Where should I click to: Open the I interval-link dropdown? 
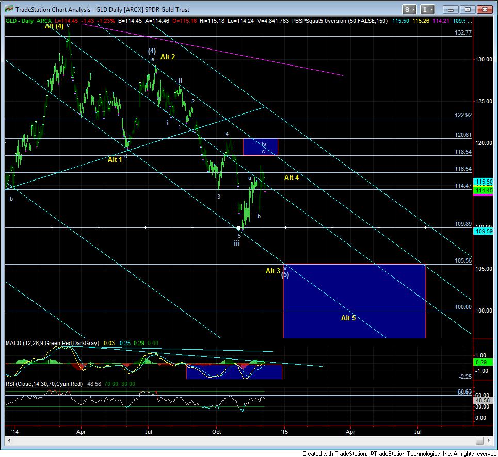point(427,10)
